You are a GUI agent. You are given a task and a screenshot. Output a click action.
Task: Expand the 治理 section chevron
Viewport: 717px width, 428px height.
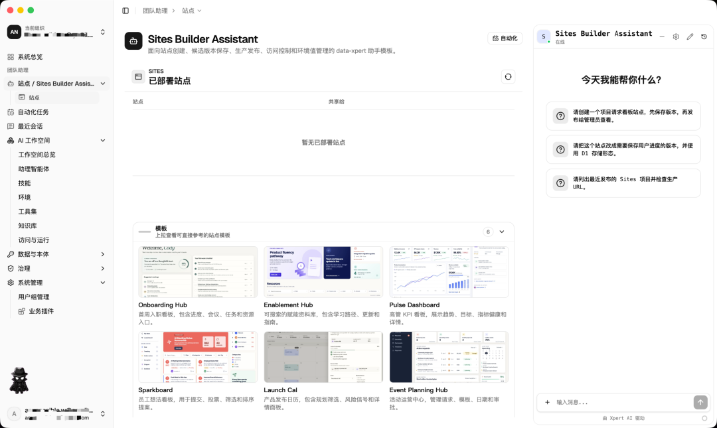click(x=103, y=269)
